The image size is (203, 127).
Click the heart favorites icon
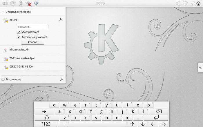[x=185, y=3]
